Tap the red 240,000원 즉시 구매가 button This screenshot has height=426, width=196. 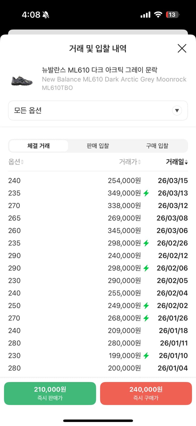pos(146,393)
